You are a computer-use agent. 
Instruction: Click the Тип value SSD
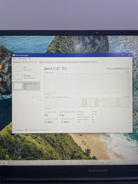(x=94, y=122)
